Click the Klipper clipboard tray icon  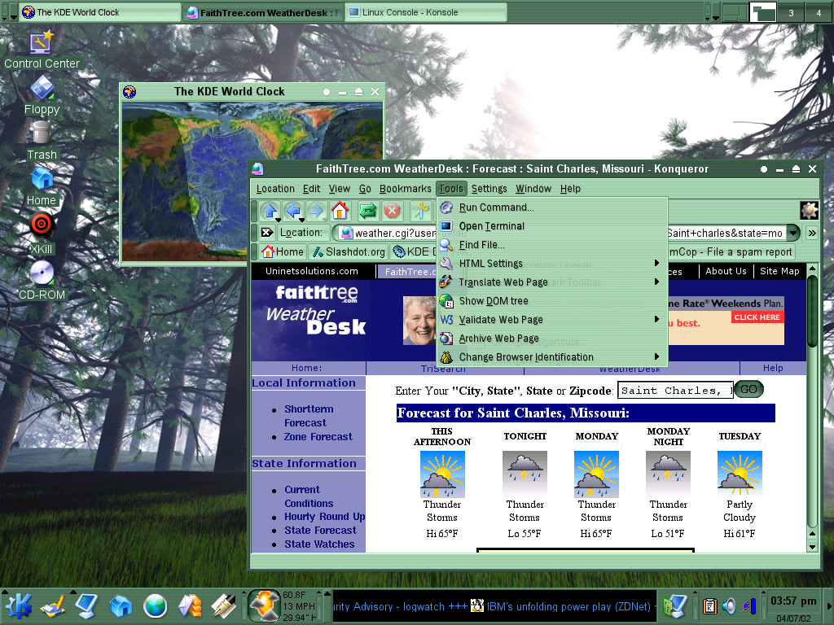pos(709,605)
